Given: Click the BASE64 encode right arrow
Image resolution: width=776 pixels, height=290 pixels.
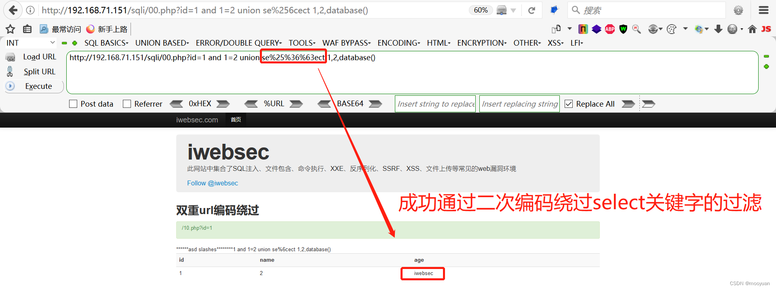Looking at the screenshot, I should pos(375,104).
